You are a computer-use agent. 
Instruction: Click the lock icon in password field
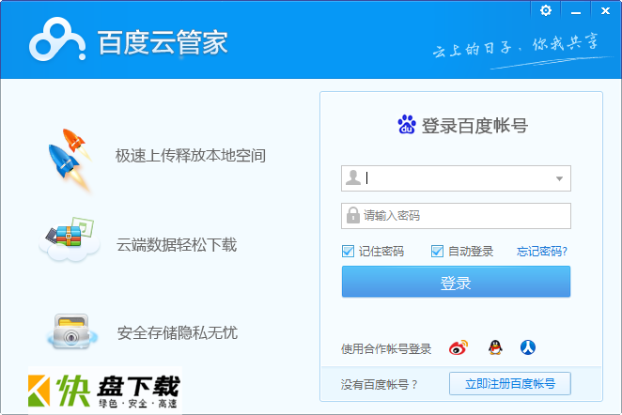[x=352, y=215]
